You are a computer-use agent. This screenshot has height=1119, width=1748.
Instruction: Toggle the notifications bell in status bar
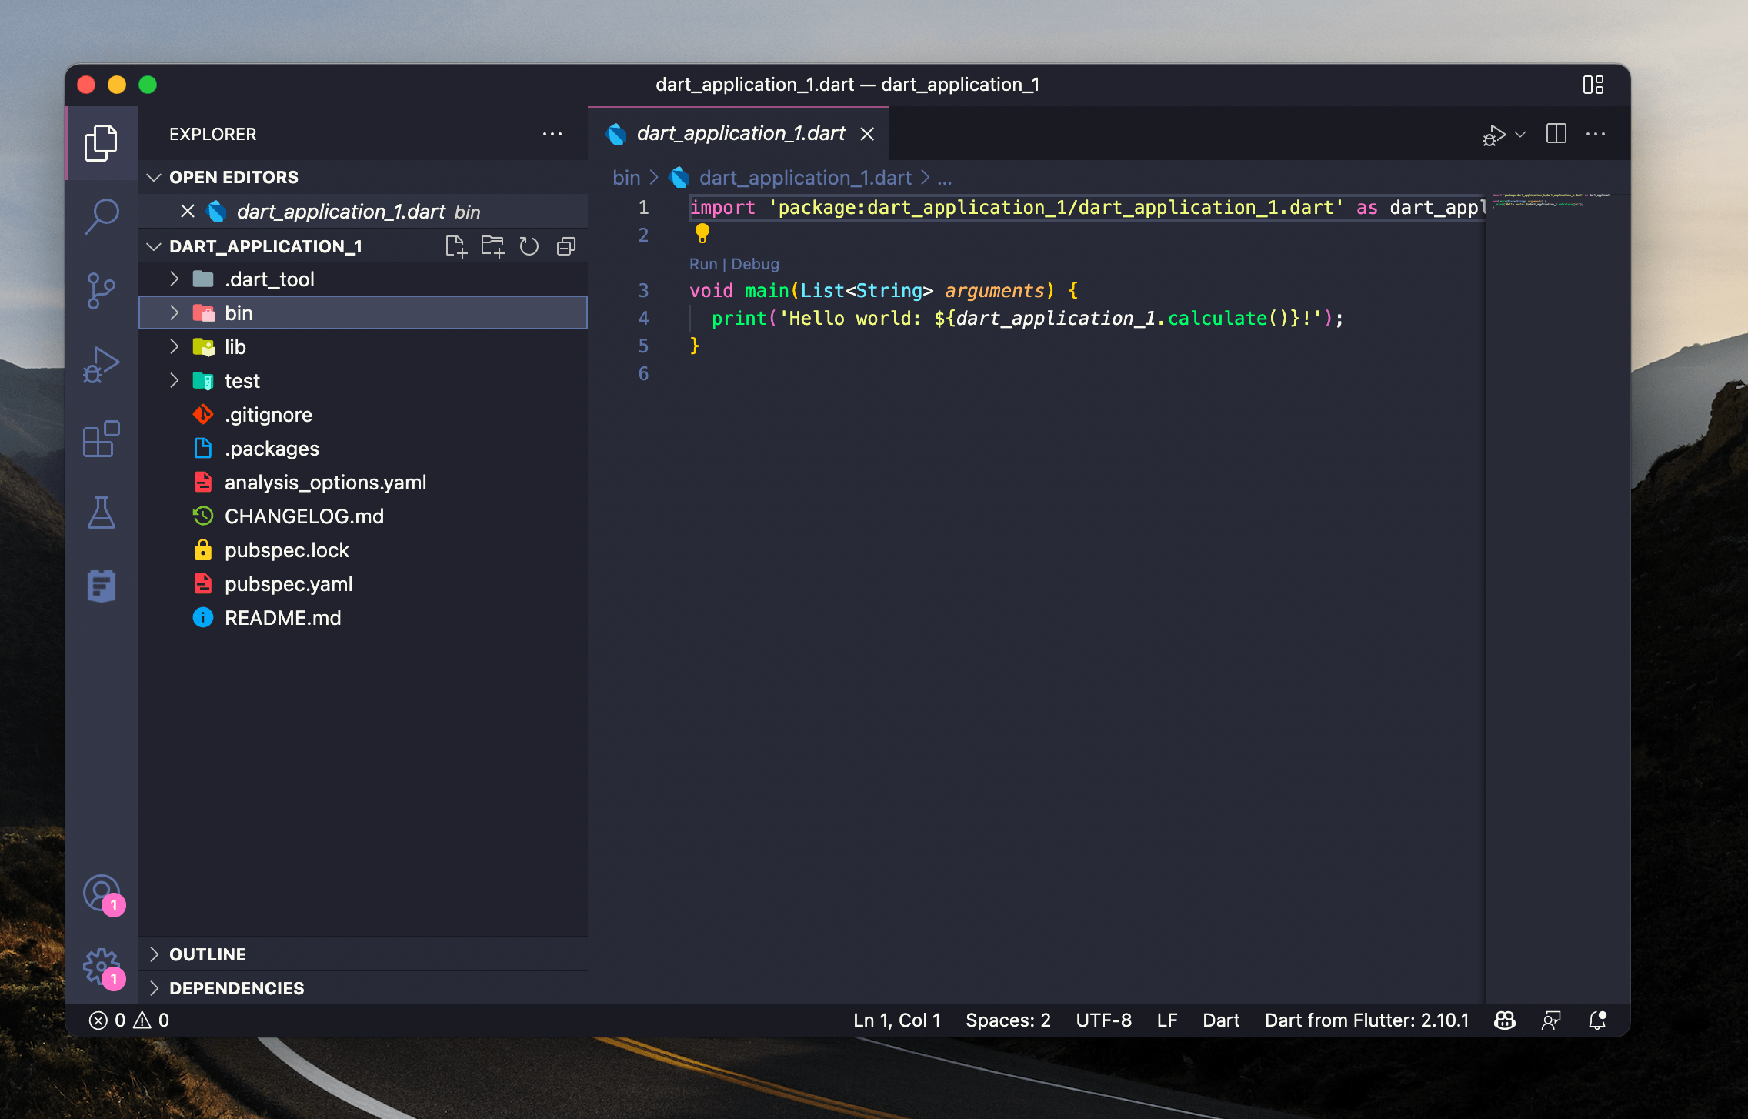1597,1020
